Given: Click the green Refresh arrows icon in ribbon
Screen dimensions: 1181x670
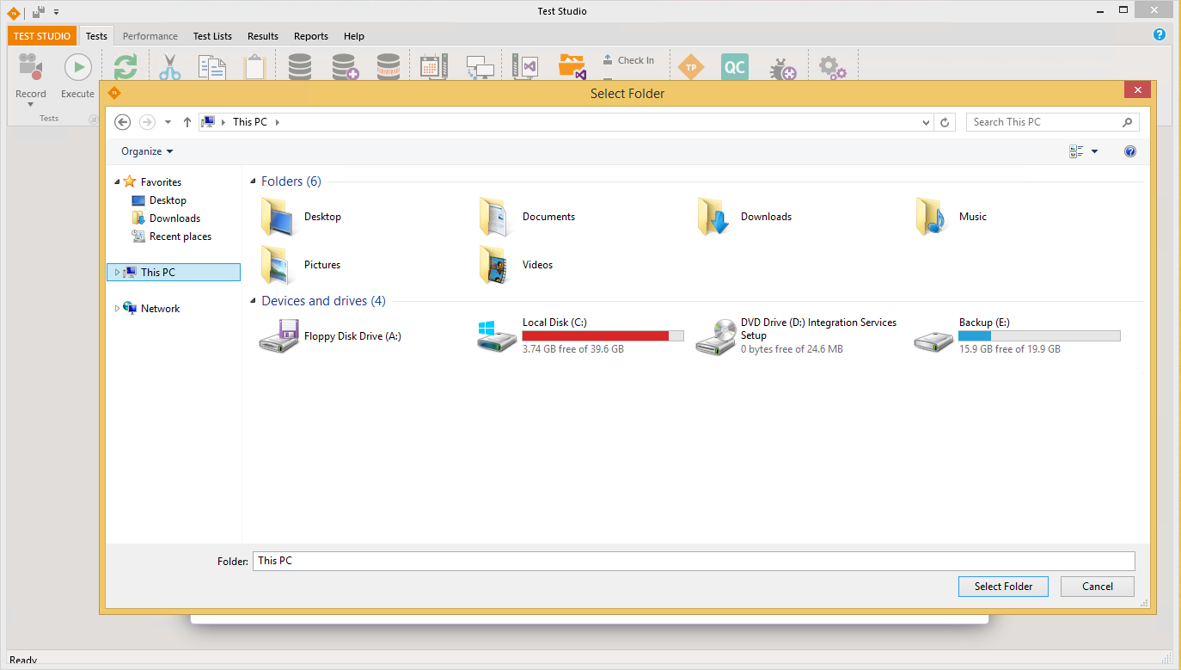Looking at the screenshot, I should [125, 67].
